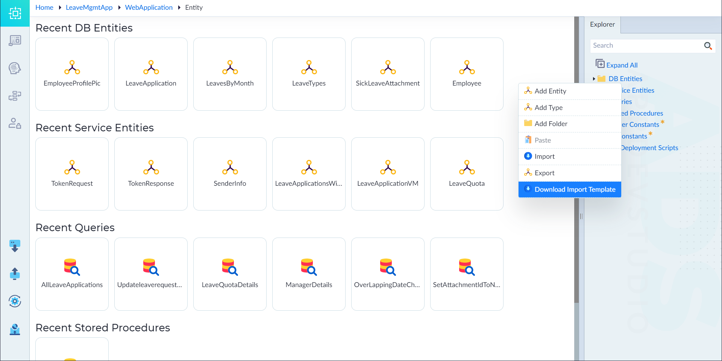Open the workflow diagram sidebar icon

15,96
